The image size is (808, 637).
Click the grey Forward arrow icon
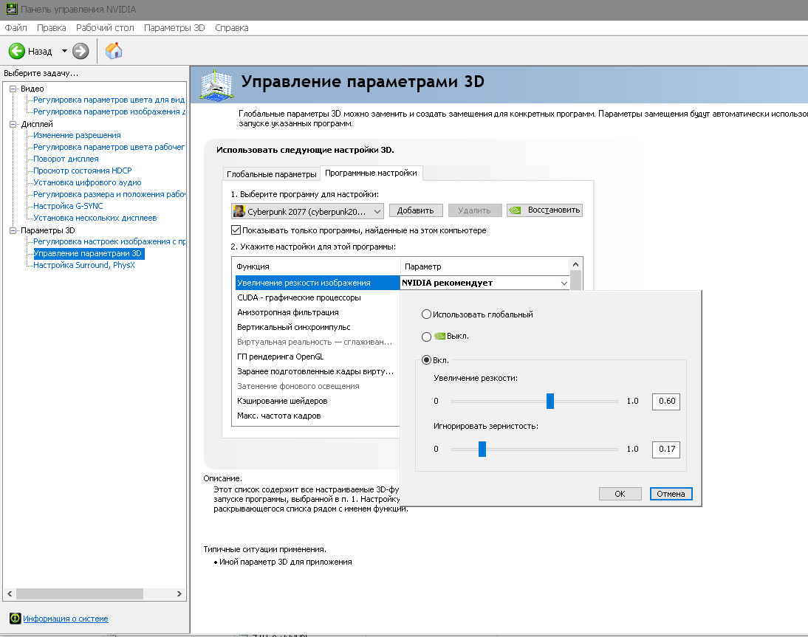pyautogui.click(x=81, y=51)
